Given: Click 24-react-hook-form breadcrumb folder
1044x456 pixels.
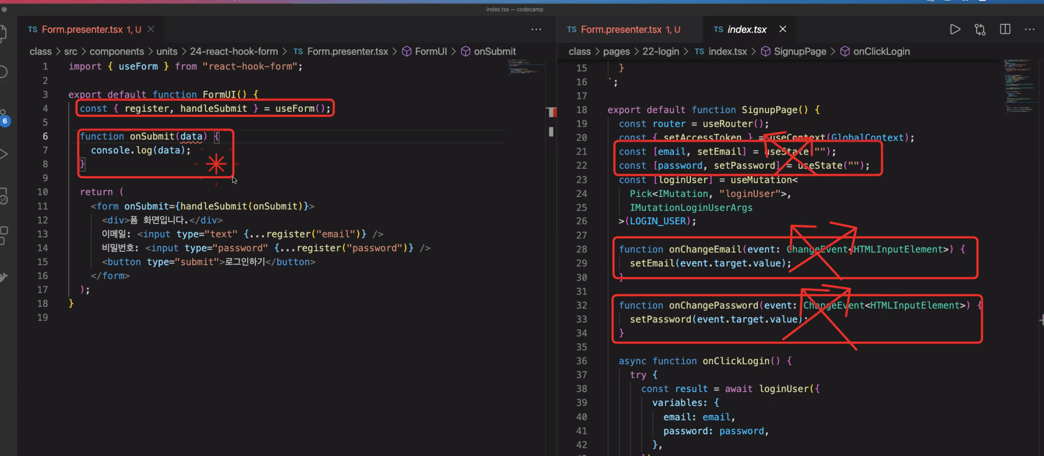Looking at the screenshot, I should click(x=234, y=51).
